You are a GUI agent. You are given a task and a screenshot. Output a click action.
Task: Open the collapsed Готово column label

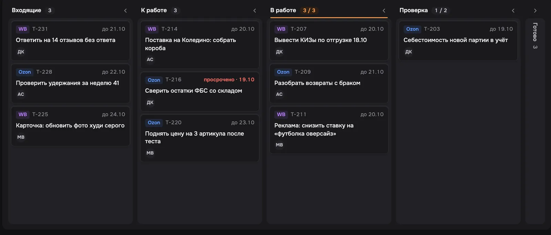pyautogui.click(x=535, y=36)
